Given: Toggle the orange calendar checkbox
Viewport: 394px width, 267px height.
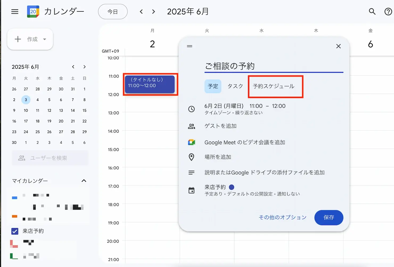Looking at the screenshot, I should pyautogui.click(x=15, y=216).
